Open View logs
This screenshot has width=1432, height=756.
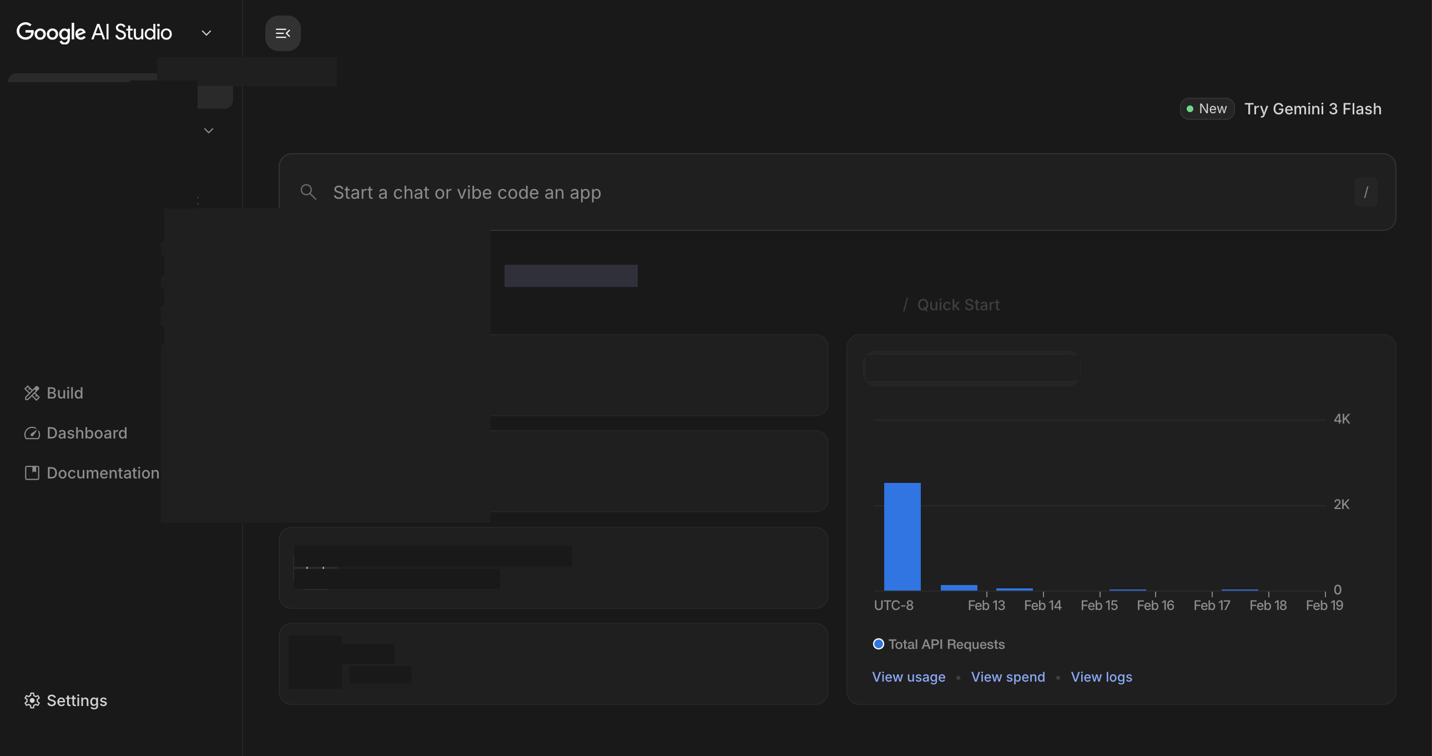1101,677
